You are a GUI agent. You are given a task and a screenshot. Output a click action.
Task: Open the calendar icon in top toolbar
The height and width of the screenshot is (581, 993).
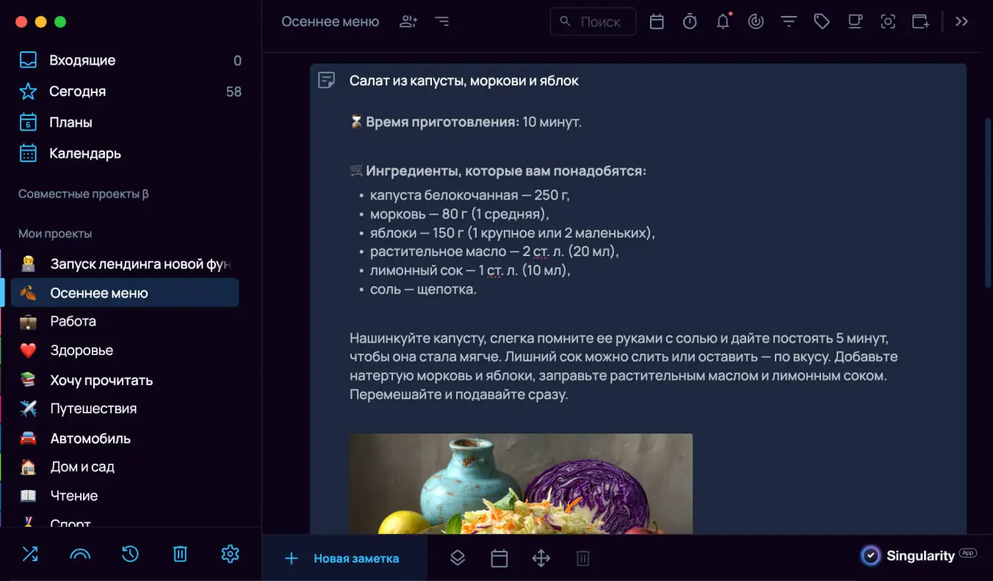[657, 22]
